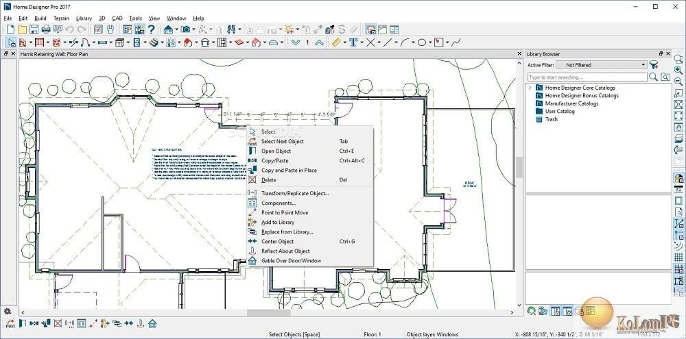Open a plan with the folder icon
Screen dimensions: 686x339
click(23, 29)
